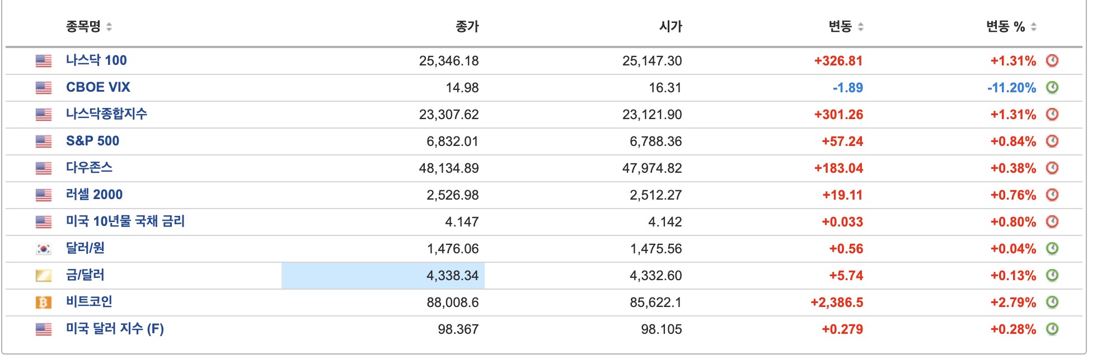Click the 14.98 VIX closing value

(x=462, y=88)
